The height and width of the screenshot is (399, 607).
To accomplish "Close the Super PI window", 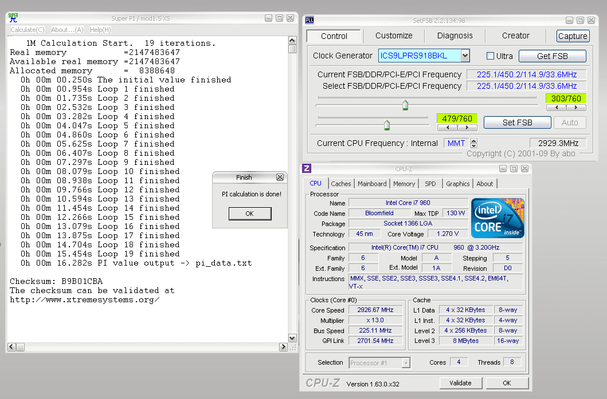I will coord(290,18).
